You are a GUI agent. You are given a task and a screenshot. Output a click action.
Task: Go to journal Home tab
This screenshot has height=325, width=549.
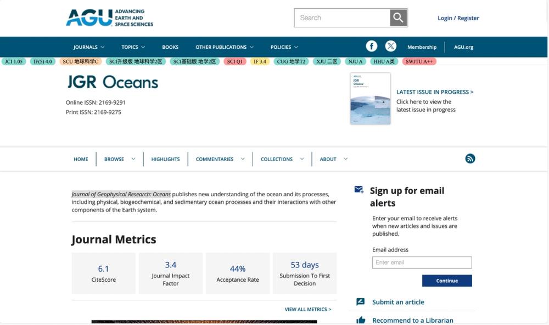tap(81, 159)
